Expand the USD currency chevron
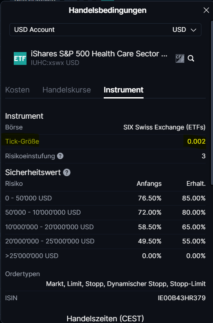This screenshot has width=213, height=323. click(x=193, y=30)
